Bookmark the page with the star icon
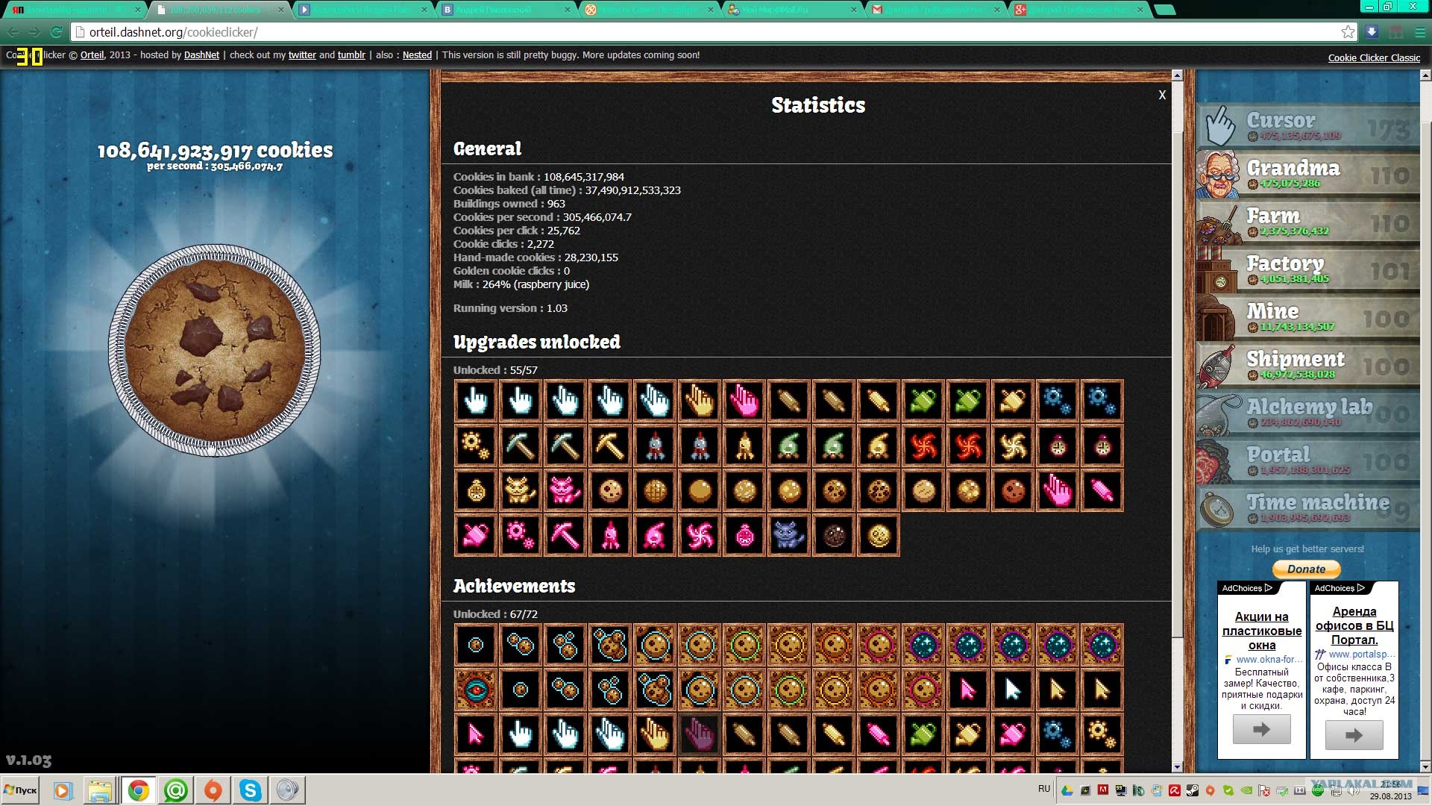Image resolution: width=1432 pixels, height=806 pixels. (x=1348, y=32)
